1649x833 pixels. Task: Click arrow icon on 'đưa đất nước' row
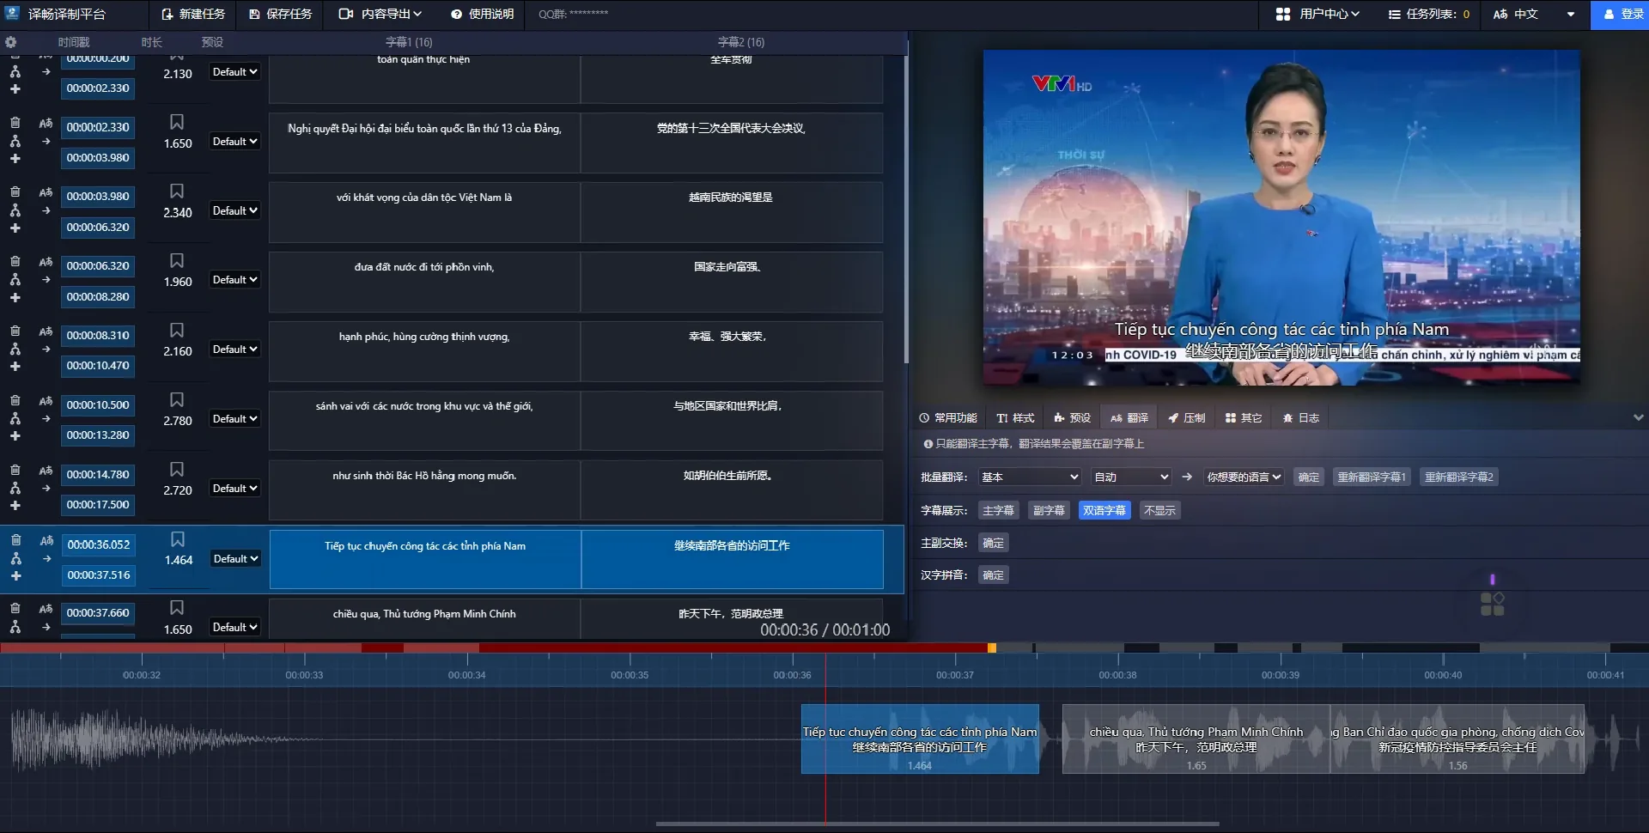click(46, 280)
